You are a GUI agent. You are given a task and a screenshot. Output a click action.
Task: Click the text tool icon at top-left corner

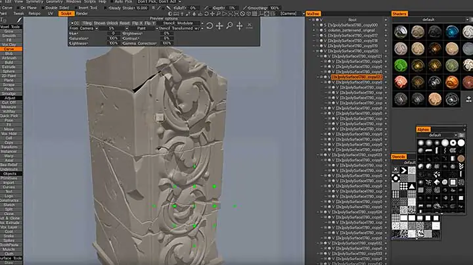4,20
